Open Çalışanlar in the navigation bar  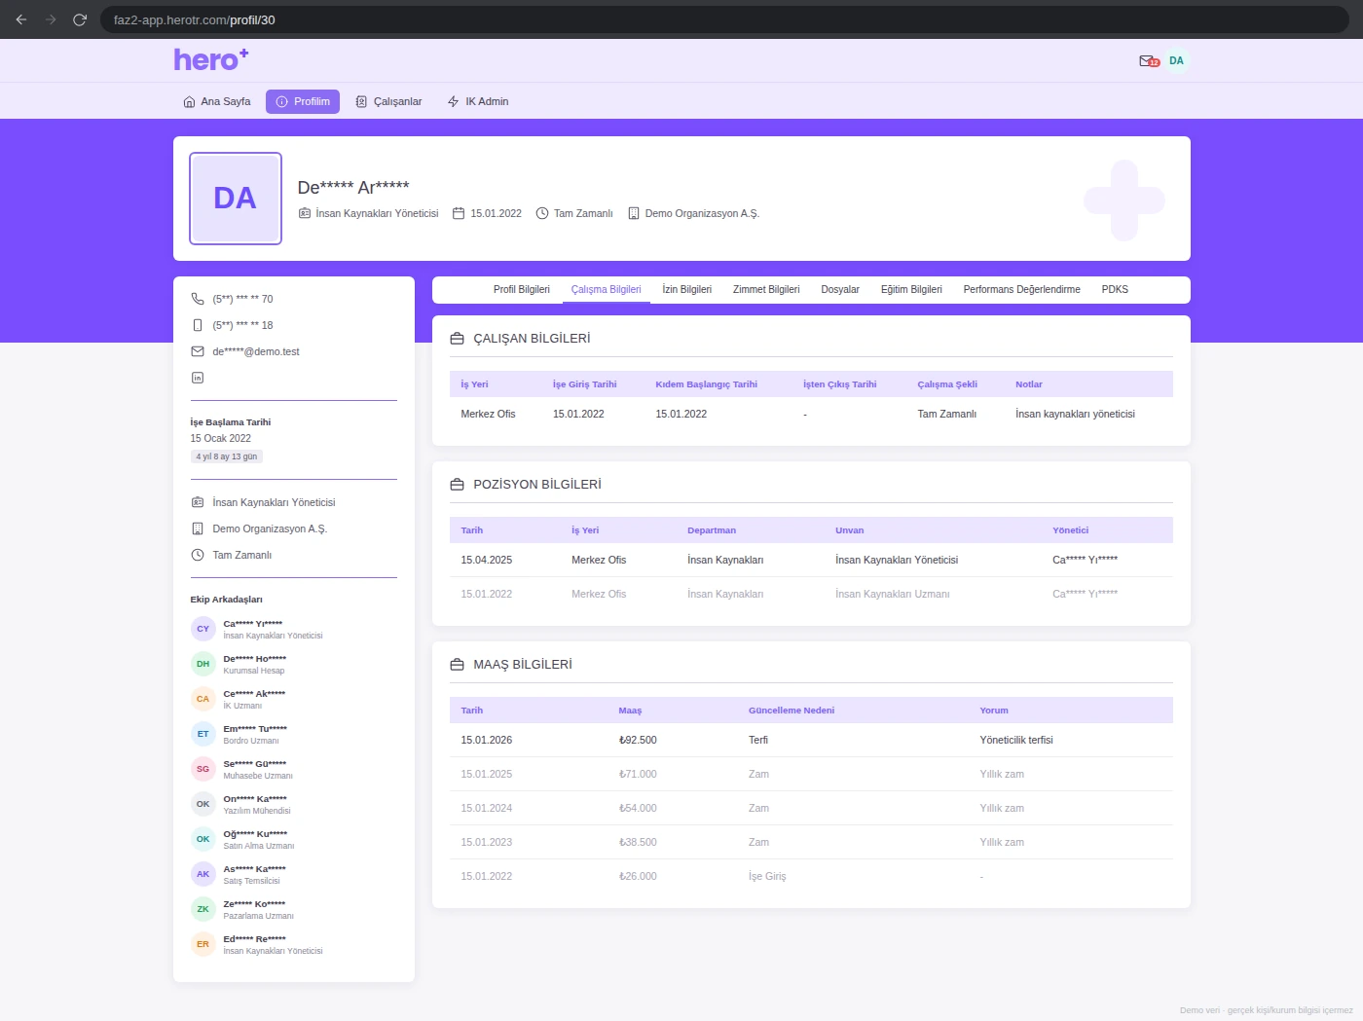tap(388, 101)
